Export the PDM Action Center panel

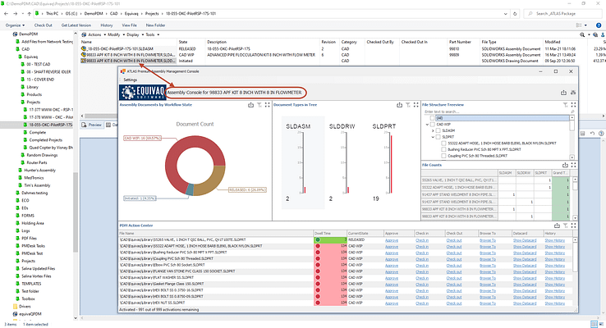pos(557,225)
